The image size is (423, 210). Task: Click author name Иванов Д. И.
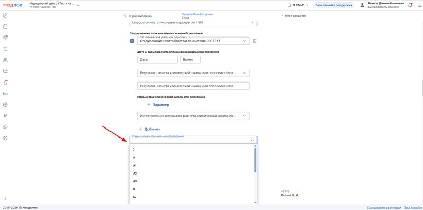click(290, 195)
